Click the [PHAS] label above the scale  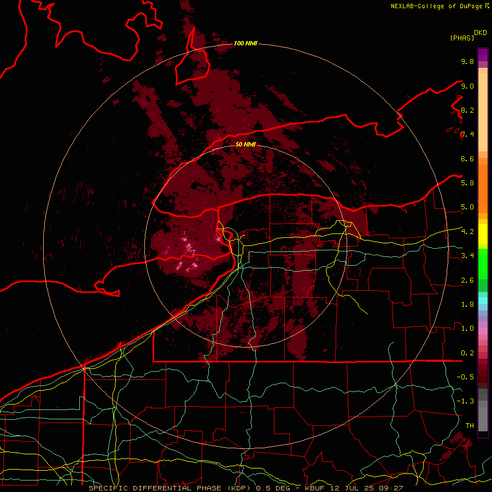point(462,38)
